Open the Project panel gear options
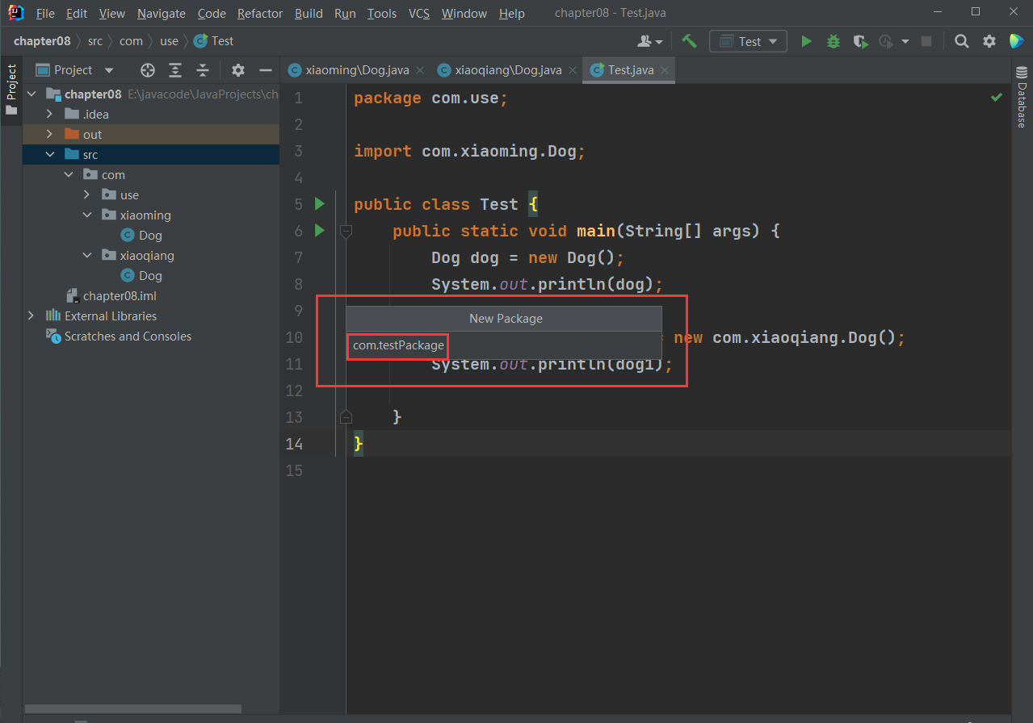1033x723 pixels. coord(237,70)
